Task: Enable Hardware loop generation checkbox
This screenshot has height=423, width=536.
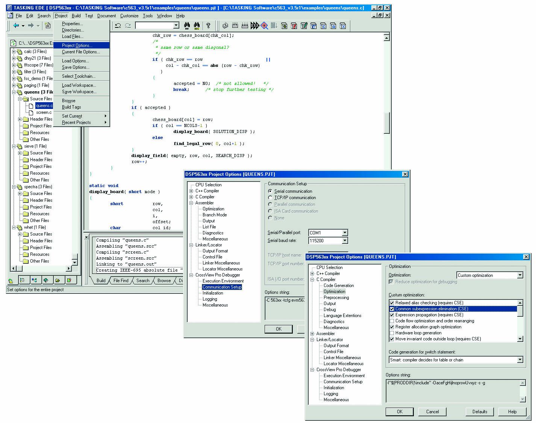Action: [x=392, y=333]
